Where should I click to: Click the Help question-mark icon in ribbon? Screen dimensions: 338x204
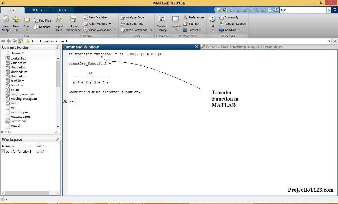(213, 19)
